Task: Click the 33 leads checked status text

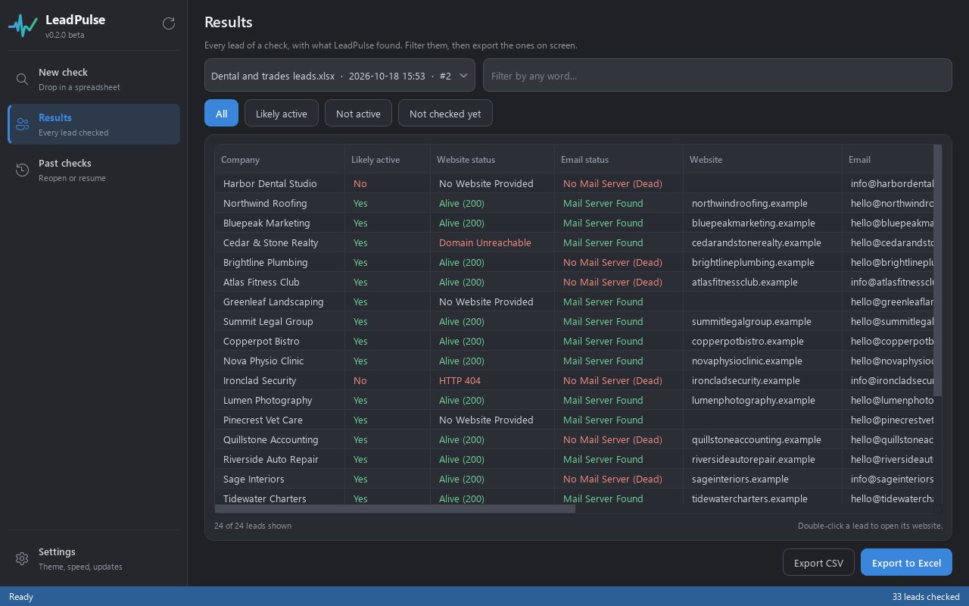Action: 926,597
